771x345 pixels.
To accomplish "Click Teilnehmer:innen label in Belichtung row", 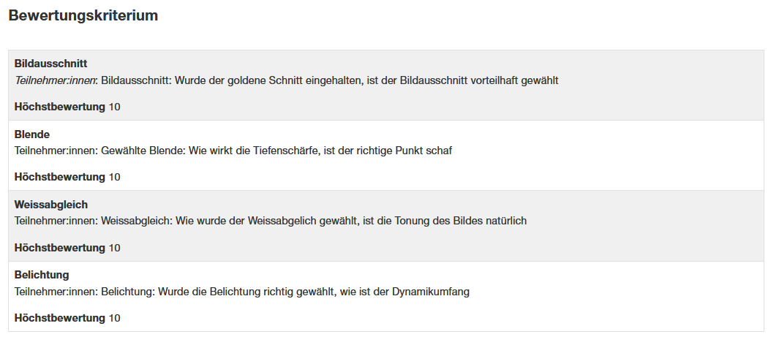I will [55, 292].
